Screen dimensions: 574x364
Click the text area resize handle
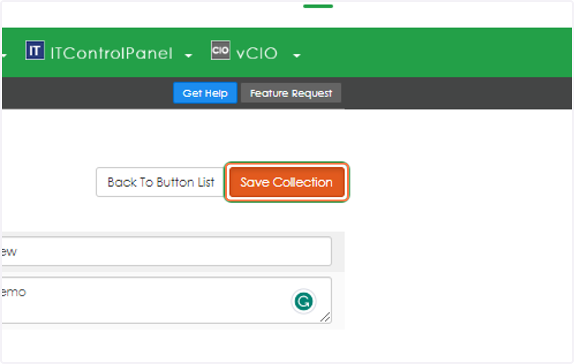[x=325, y=317]
